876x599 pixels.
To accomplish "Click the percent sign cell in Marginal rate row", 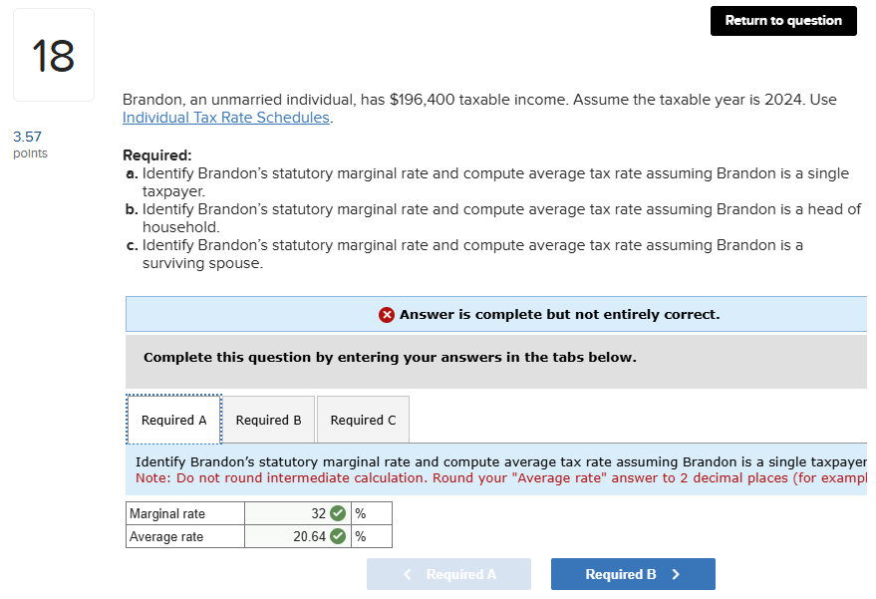I will pyautogui.click(x=372, y=513).
